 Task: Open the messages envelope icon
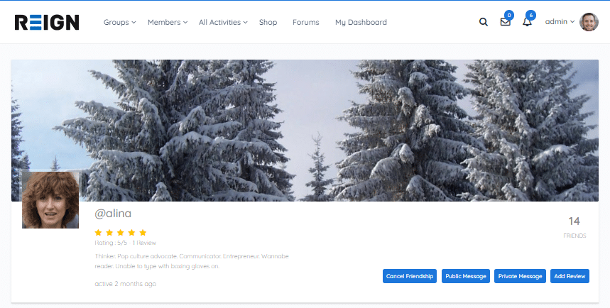(505, 22)
